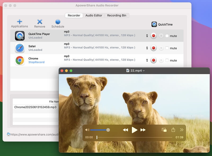Expand the Safari format quality selector

point(147,48)
